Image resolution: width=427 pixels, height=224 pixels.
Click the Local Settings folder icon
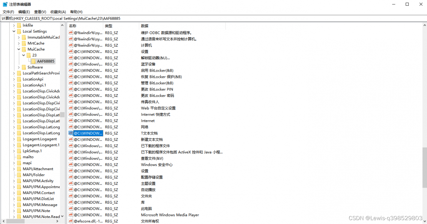[x=19, y=31]
